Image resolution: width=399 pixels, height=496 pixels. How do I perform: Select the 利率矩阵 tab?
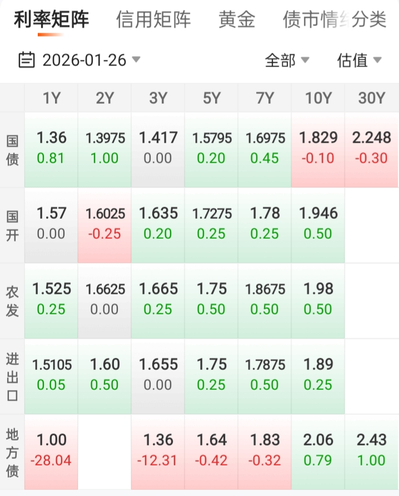tap(51, 20)
